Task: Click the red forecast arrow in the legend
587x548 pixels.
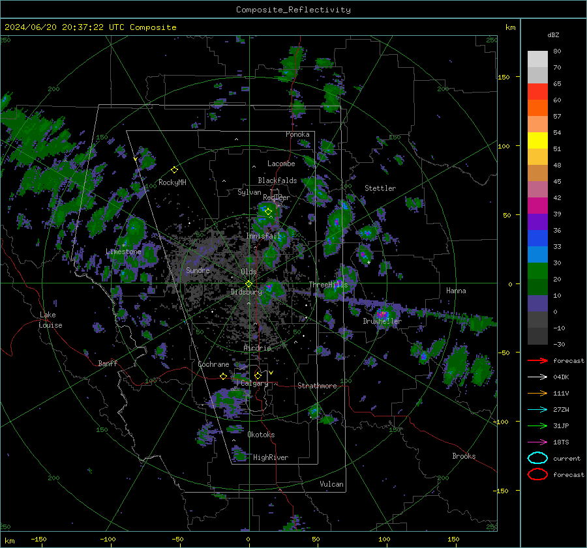Action: tap(537, 360)
